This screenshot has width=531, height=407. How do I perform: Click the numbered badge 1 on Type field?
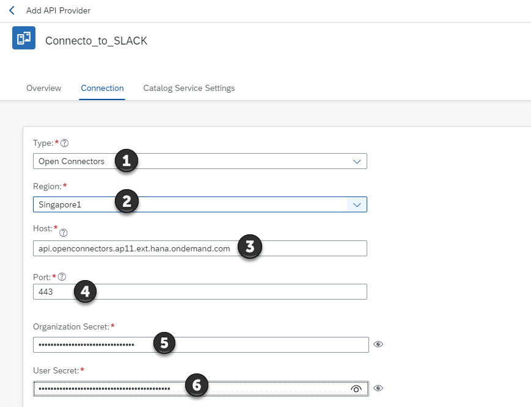pyautogui.click(x=126, y=160)
